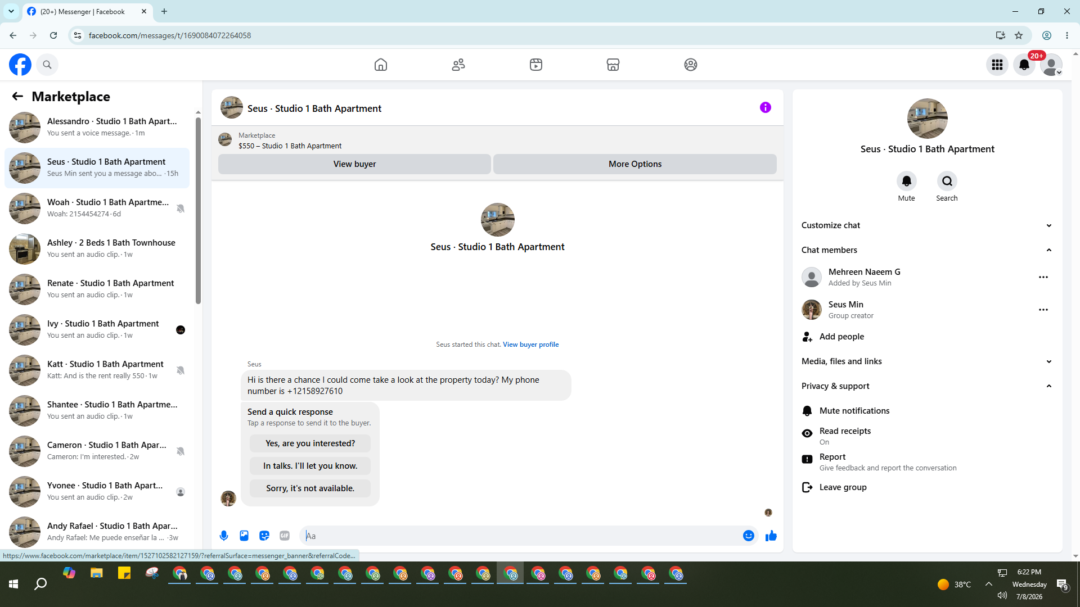Image resolution: width=1080 pixels, height=607 pixels.
Task: Open Alessandro conversation in chat list
Action: coord(97,127)
